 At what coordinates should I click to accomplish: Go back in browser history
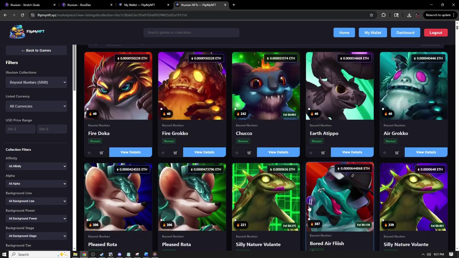pos(5,15)
